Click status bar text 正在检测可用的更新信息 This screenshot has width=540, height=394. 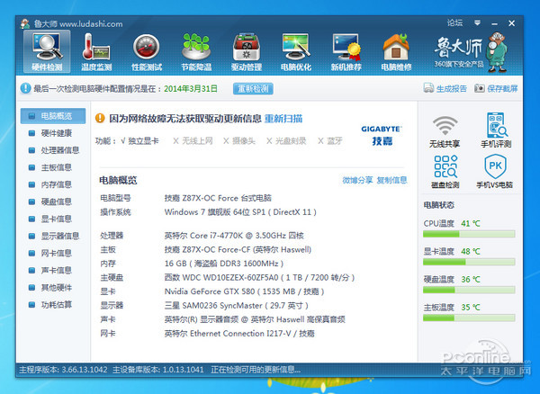(x=256, y=370)
